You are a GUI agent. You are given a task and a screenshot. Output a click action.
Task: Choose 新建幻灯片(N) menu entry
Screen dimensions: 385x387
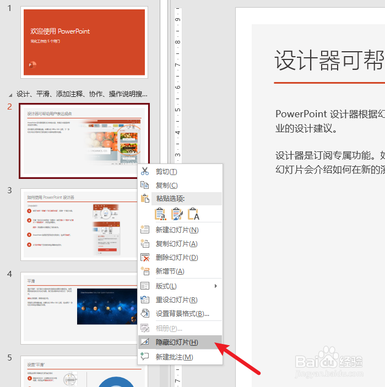(180, 230)
